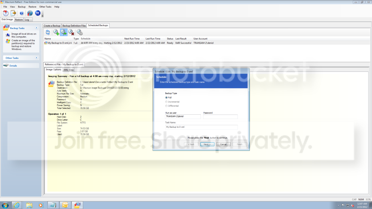The width and height of the screenshot is (372, 209).
Task: Open the Action Center flag tray icon
Action: click(x=343, y=205)
